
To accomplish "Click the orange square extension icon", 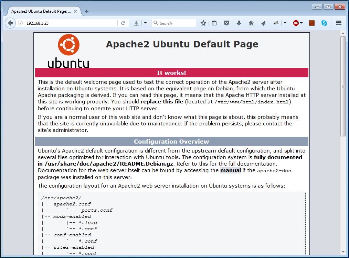I will coord(312,23).
